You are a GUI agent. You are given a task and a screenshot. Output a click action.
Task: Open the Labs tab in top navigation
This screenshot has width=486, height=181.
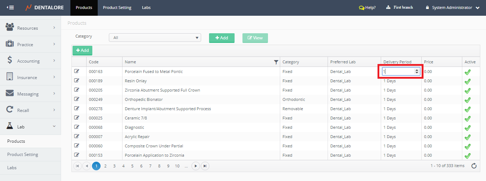pos(146,8)
